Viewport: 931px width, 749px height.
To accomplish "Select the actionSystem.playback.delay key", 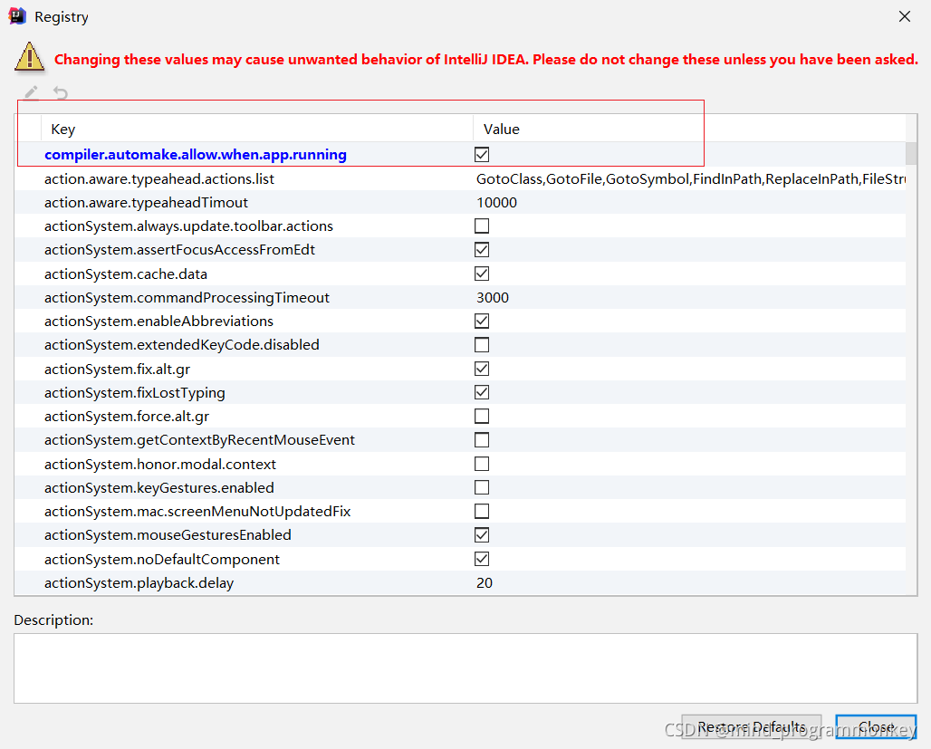I will tap(139, 582).
